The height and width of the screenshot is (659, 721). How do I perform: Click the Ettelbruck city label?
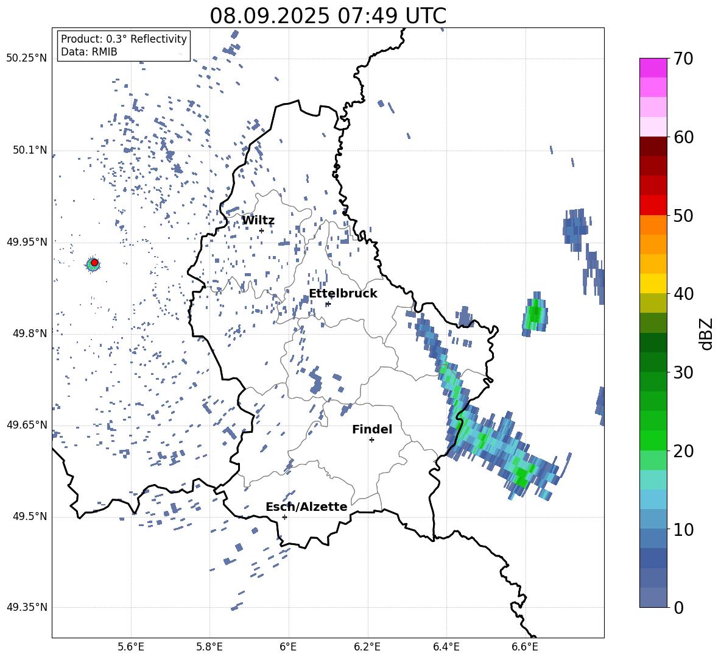(343, 294)
